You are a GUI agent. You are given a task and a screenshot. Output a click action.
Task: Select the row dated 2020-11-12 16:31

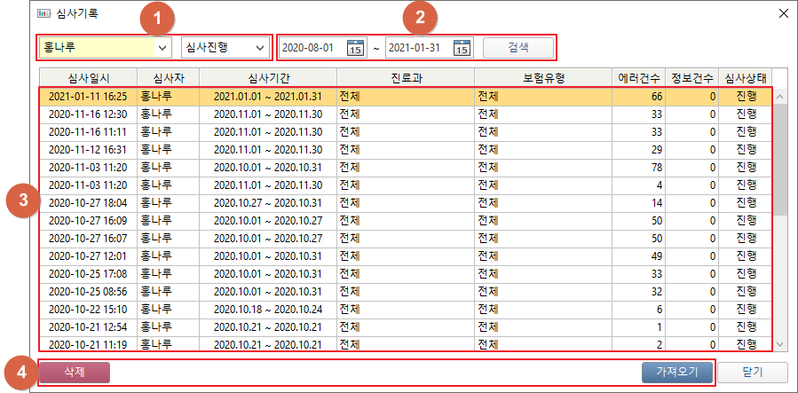tap(266, 149)
